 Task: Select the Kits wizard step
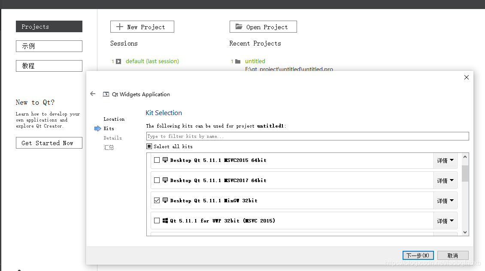[109, 128]
